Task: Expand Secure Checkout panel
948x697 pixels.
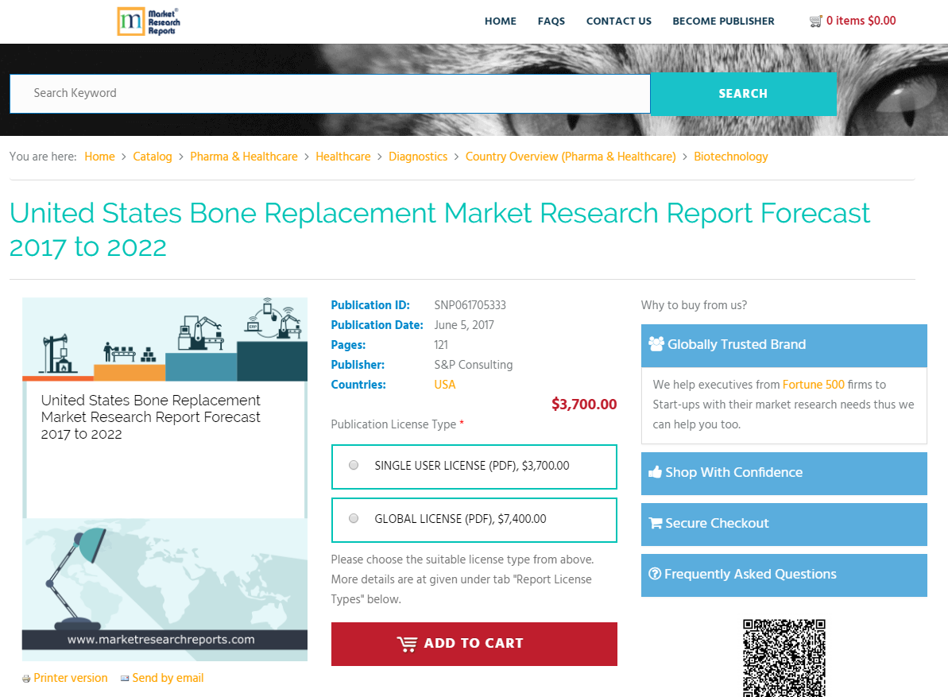Action: [x=784, y=524]
